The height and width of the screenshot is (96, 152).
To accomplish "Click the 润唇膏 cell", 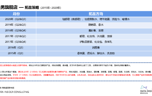I will (x=94, y=48).
